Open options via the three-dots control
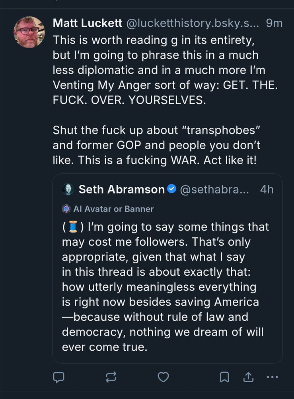Image resolution: width=294 pixels, height=399 pixels. tap(272, 377)
